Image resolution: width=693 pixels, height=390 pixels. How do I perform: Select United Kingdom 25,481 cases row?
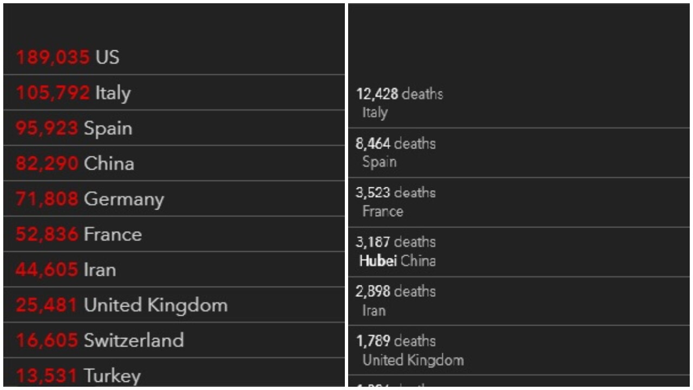pyautogui.click(x=174, y=305)
